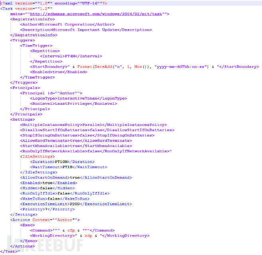Click the StartWhenAvailable true line
The height and width of the screenshot is (255, 262).
76,146
